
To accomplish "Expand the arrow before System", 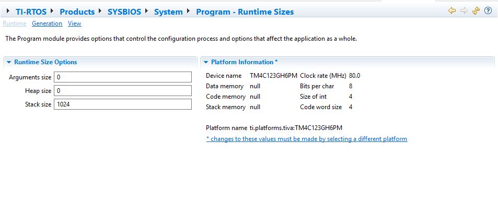I will (x=147, y=11).
